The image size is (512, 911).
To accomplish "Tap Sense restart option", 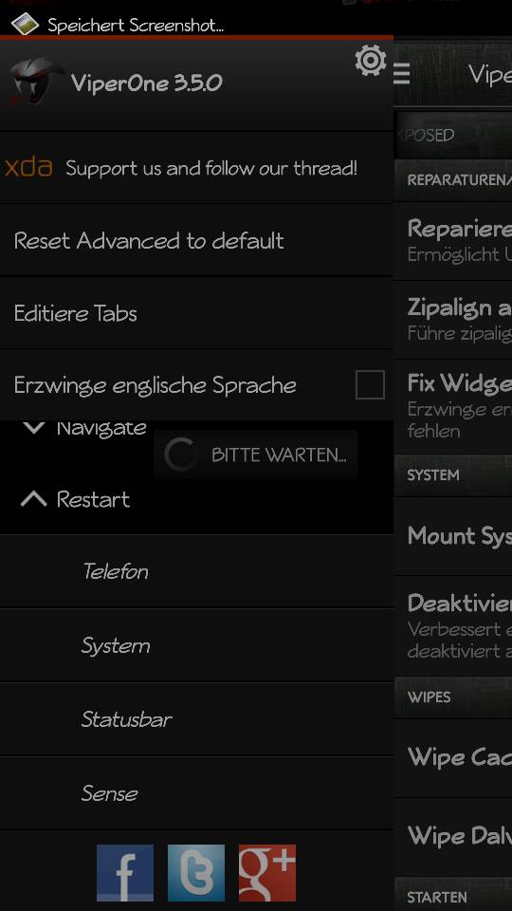I will [x=196, y=793].
